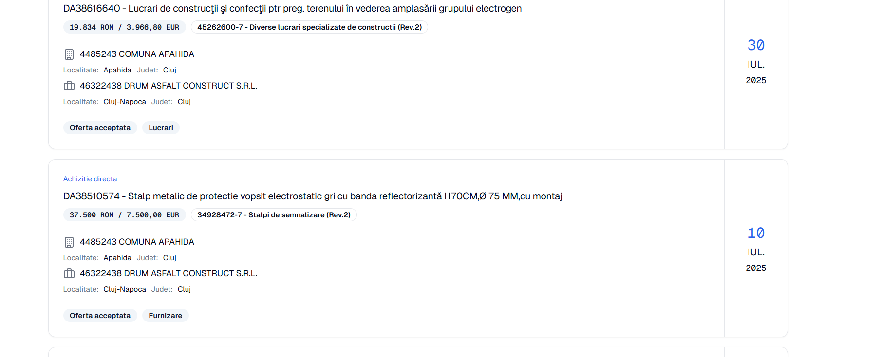Click building icon beside second COMUNA APAHIDA
Screen dimensions: 880x357
(69, 242)
